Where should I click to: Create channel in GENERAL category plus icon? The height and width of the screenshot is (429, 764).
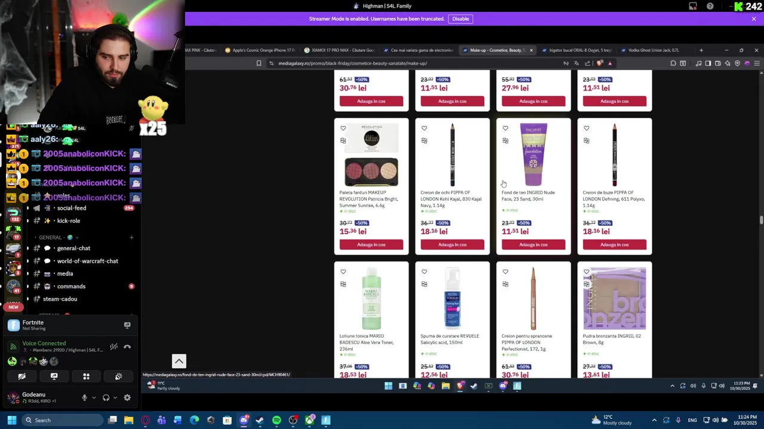point(131,237)
